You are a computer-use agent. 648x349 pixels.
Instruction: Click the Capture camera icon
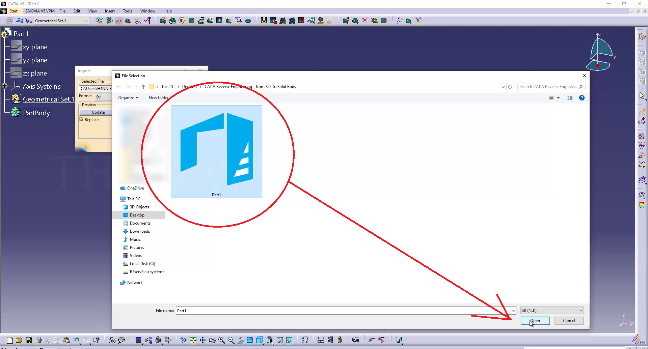(x=355, y=340)
